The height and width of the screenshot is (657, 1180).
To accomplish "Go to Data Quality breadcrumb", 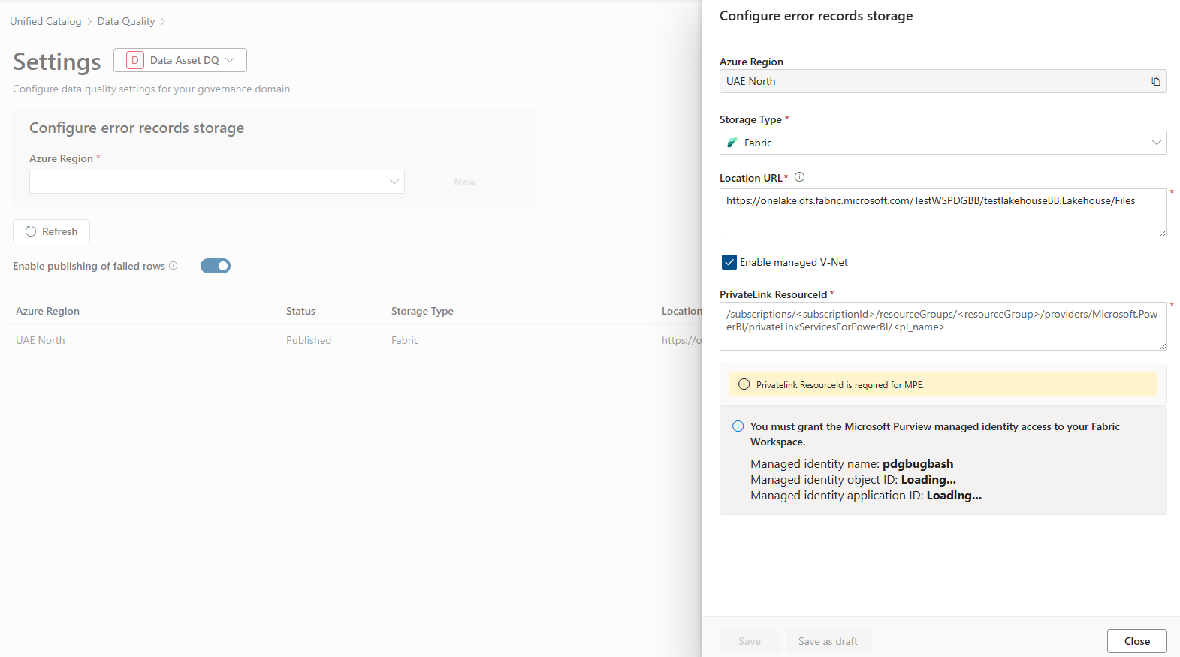I will click(x=126, y=21).
